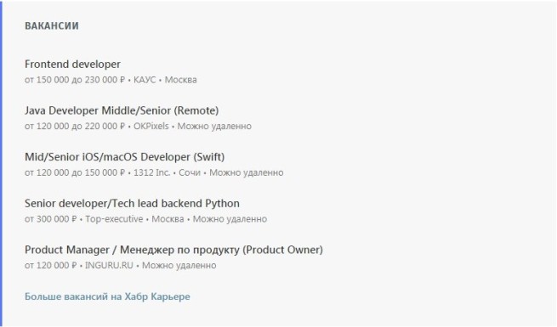Click company name 1312 Inc.
The width and height of the screenshot is (557, 327).
pos(151,172)
